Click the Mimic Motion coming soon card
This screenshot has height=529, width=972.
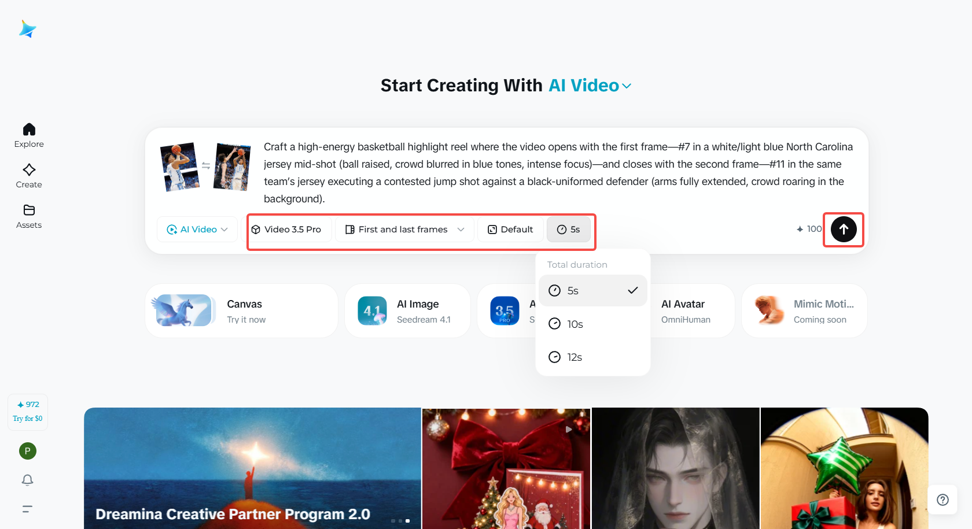804,311
